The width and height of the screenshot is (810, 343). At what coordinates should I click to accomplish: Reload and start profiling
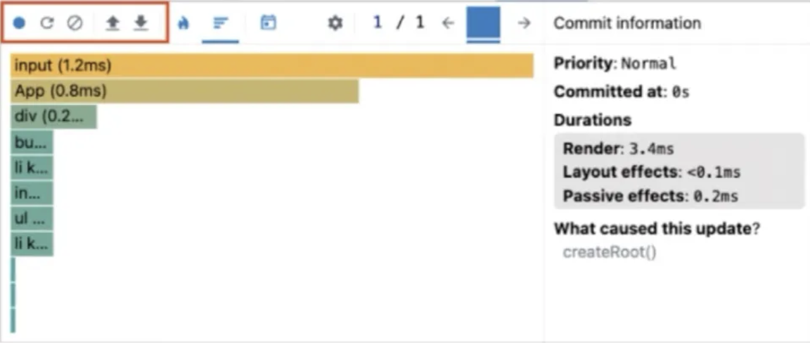tap(47, 23)
